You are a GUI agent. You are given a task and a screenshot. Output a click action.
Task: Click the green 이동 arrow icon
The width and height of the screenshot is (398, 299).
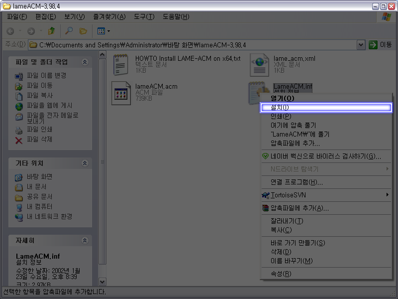(373, 45)
